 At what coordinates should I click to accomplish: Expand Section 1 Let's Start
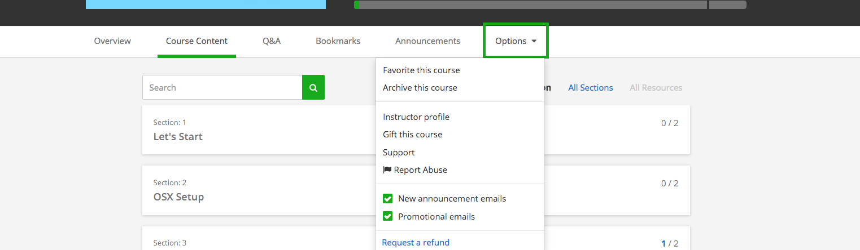tap(416, 130)
